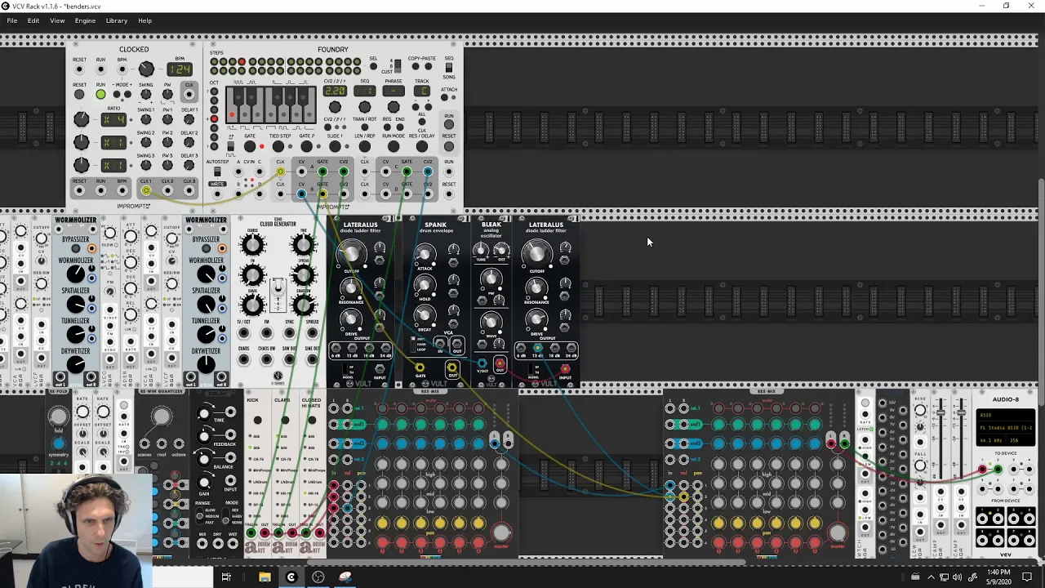This screenshot has width=1045, height=588.
Task: Click the lit red step LED in Foundry
Action: click(242, 62)
